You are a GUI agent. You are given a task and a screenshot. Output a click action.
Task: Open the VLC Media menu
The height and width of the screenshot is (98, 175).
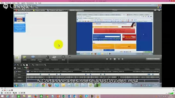[2, 3]
